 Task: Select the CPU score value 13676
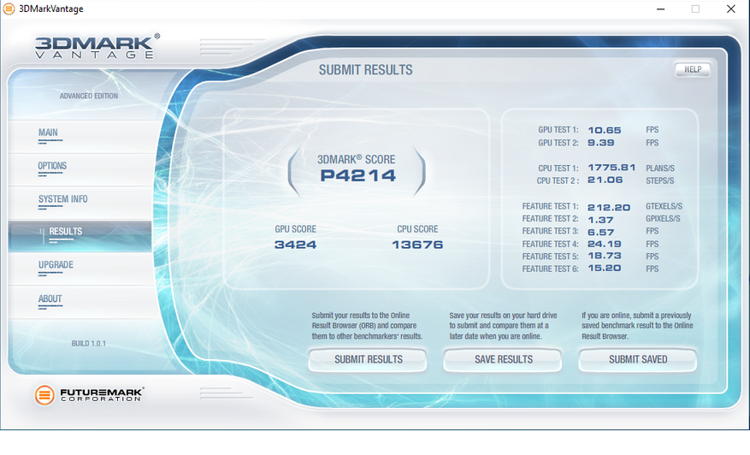[417, 245]
